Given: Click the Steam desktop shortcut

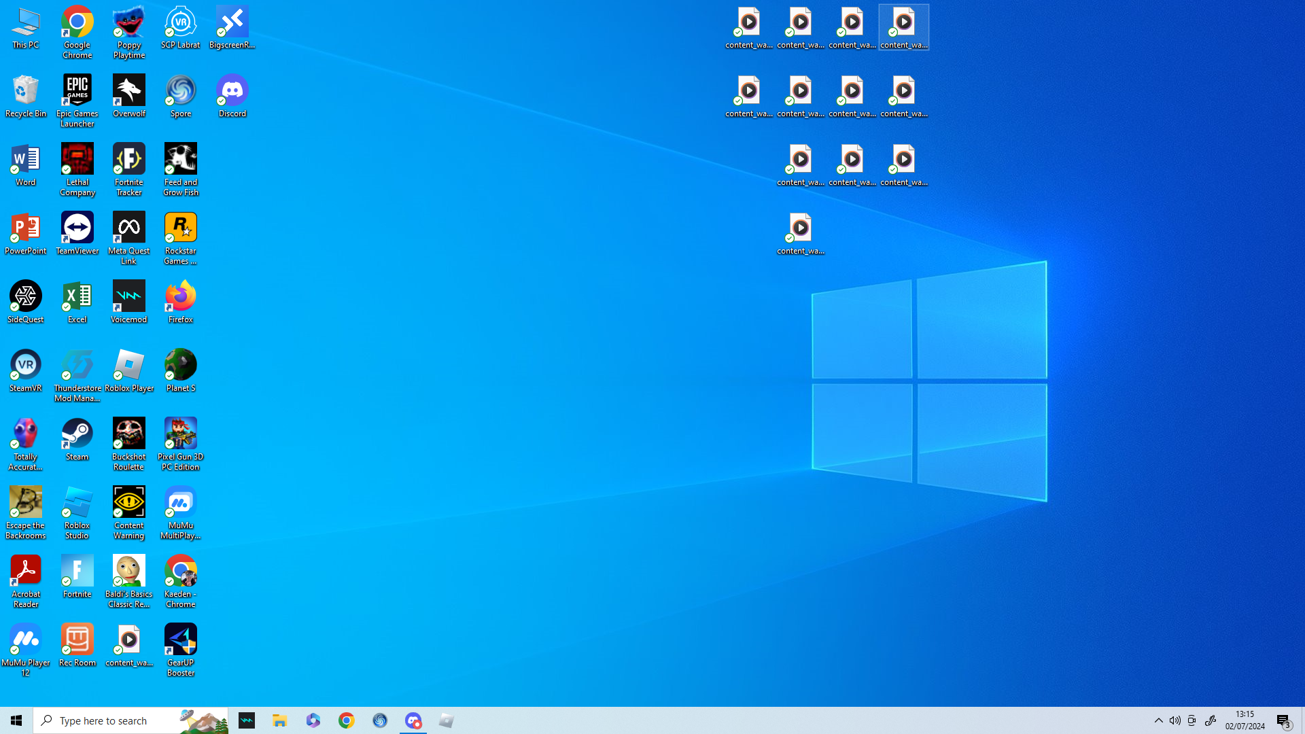Looking at the screenshot, I should coord(77,439).
